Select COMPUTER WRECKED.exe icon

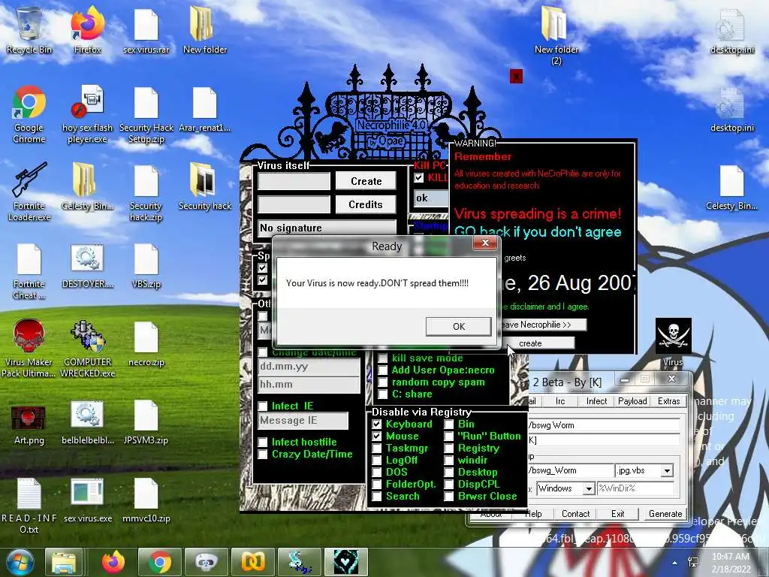coord(87,349)
